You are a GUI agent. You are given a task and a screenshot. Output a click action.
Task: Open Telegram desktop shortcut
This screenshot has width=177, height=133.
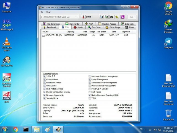point(168,43)
